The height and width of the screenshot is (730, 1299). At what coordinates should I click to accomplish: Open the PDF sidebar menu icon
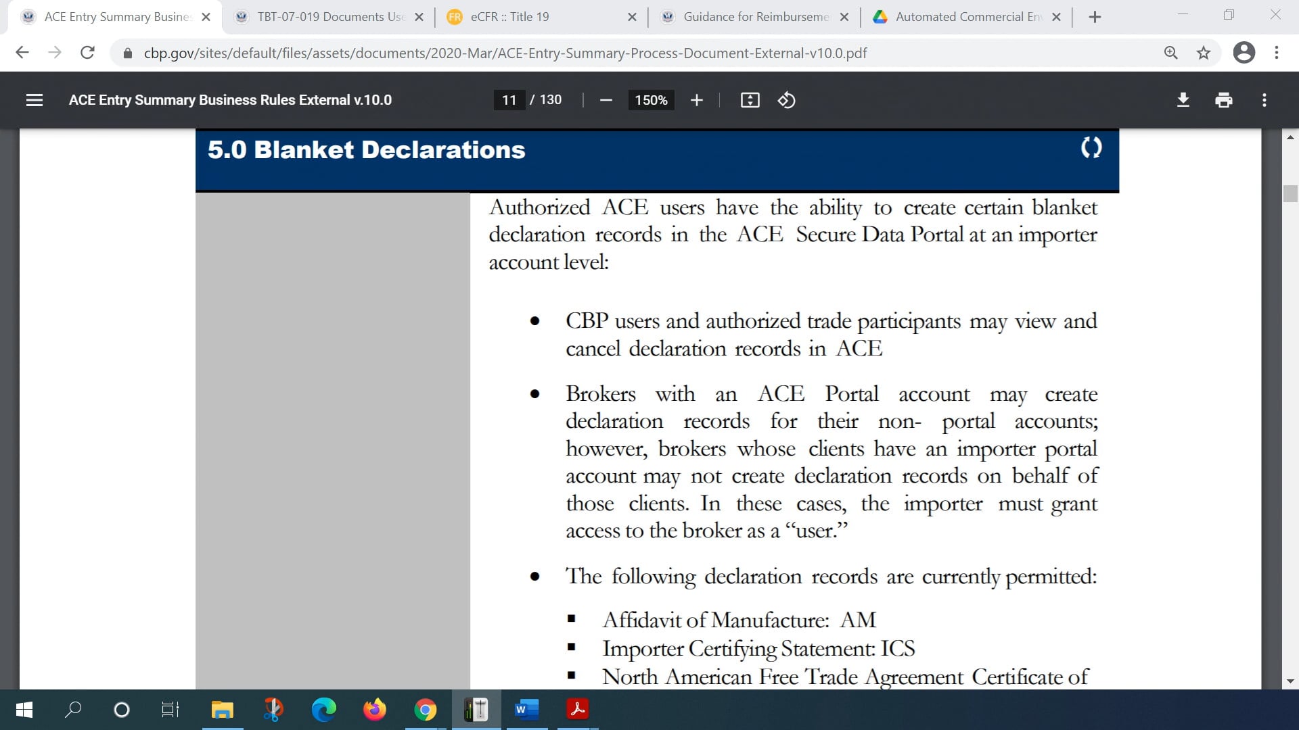pos(35,100)
